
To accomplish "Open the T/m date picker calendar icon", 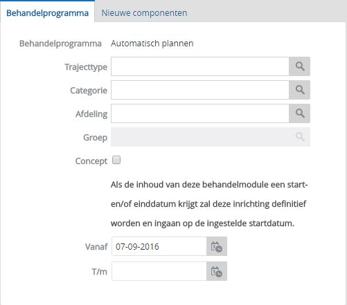I will coord(217,271).
